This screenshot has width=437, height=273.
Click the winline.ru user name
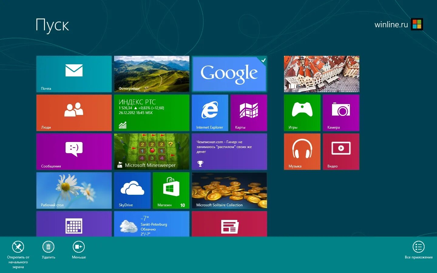point(391,25)
